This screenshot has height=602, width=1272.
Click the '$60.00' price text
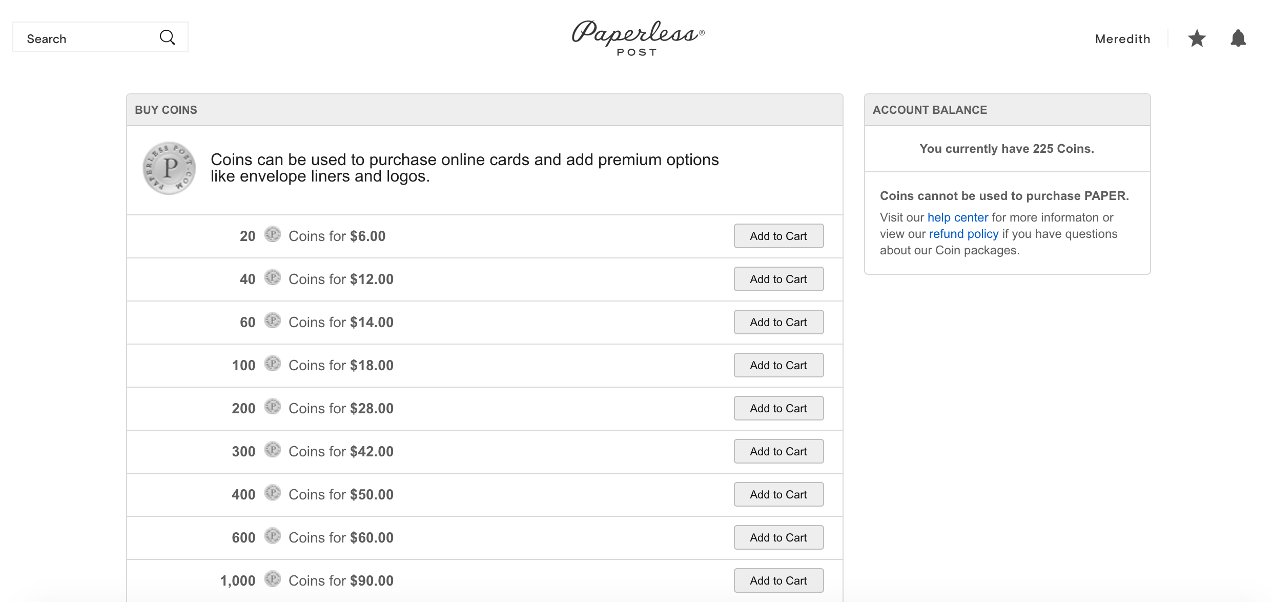372,537
